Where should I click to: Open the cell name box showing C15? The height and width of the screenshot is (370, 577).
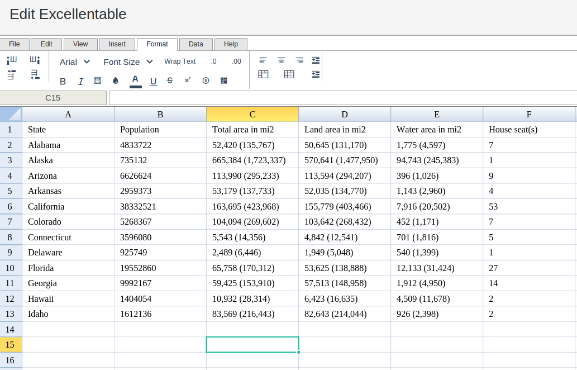pyautogui.click(x=53, y=98)
